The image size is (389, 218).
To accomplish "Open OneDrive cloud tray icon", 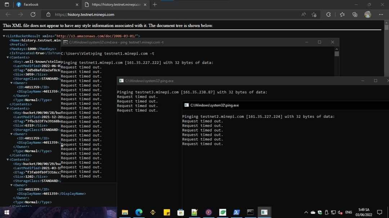I will pos(313,212).
